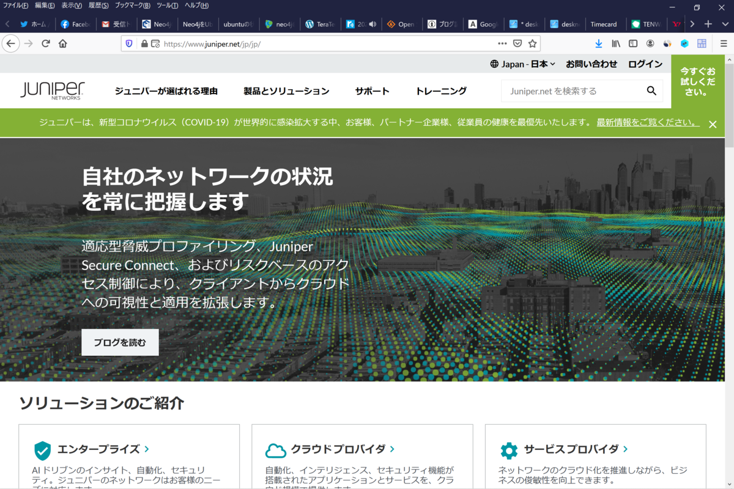Viewport: 734px width, 489px height.
Task: Open クラウドプロバイダ solution link
Action: pyautogui.click(x=343, y=449)
